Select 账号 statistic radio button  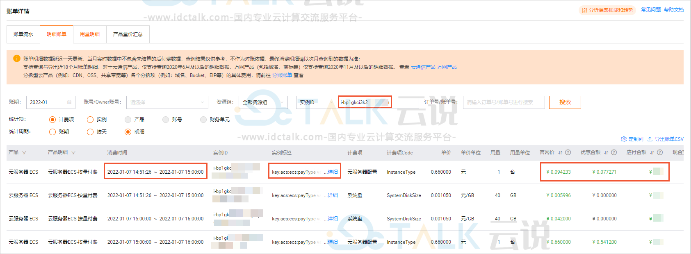pyautogui.click(x=166, y=120)
